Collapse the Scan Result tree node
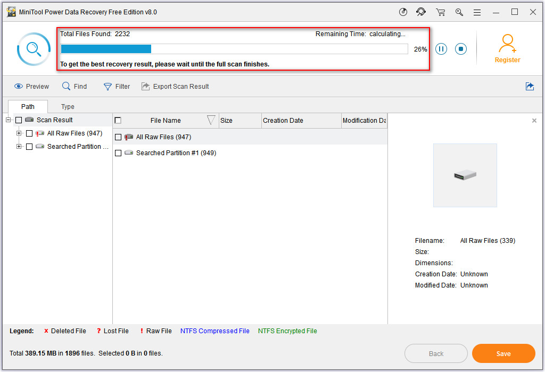The width and height of the screenshot is (545, 372). click(9, 120)
